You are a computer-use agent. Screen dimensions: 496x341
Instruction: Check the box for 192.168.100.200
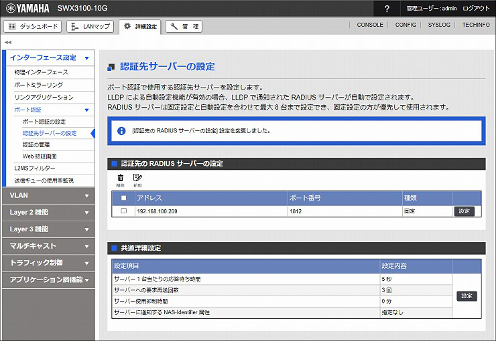[124, 211]
